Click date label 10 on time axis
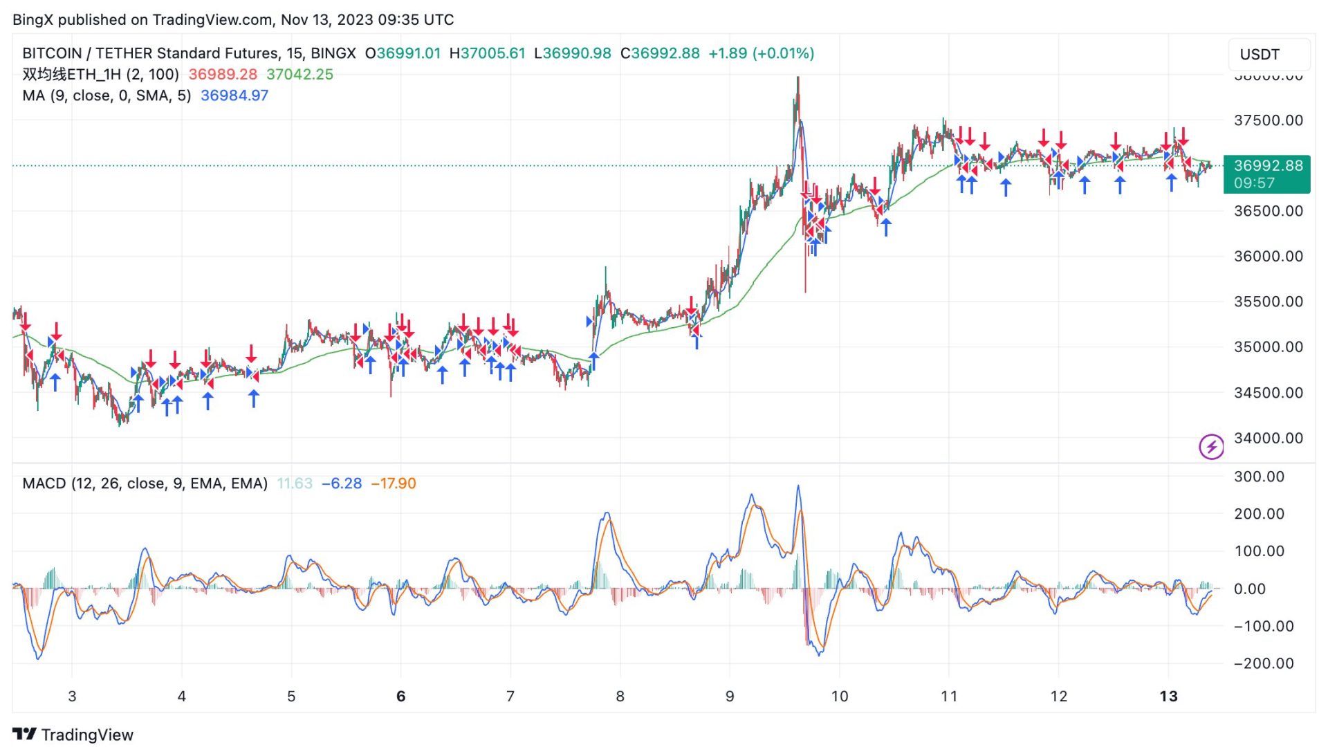This screenshot has width=1328, height=756. [x=839, y=696]
